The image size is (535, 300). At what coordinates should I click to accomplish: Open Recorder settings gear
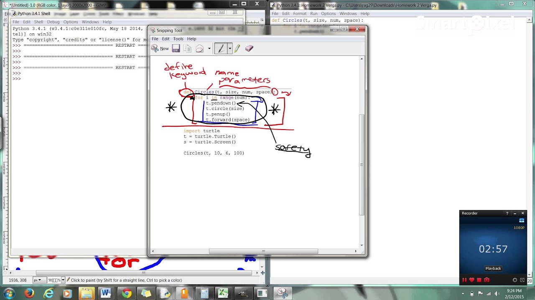[515, 280]
